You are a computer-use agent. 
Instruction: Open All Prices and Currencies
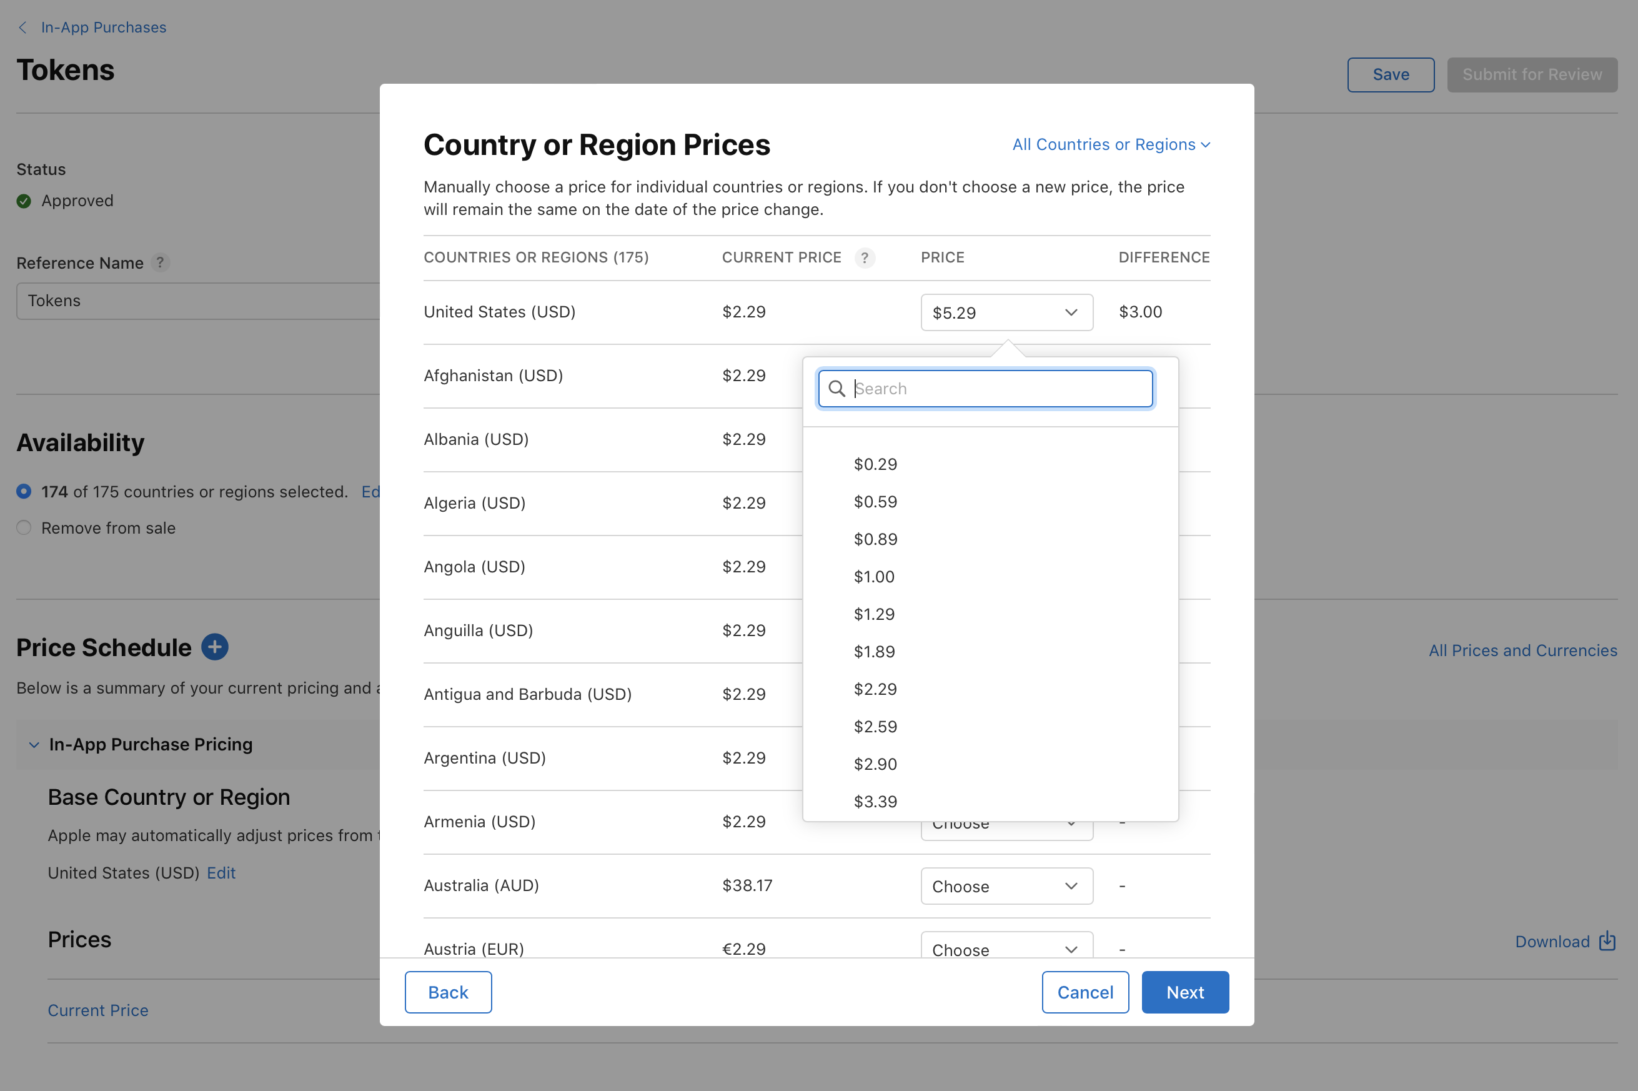coord(1522,650)
